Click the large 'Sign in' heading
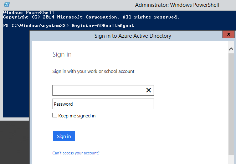 point(62,54)
